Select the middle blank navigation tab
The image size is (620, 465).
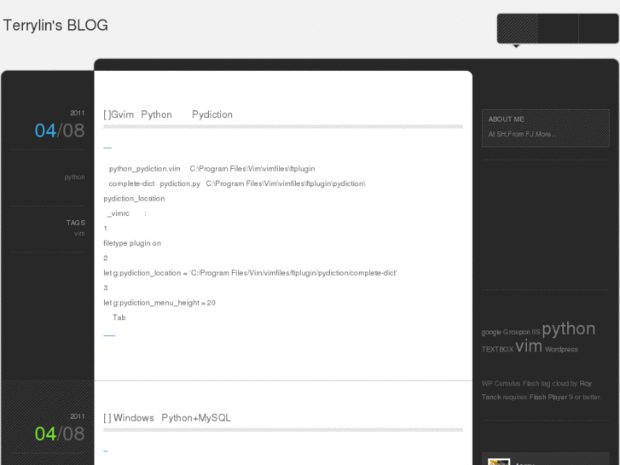coord(558,28)
